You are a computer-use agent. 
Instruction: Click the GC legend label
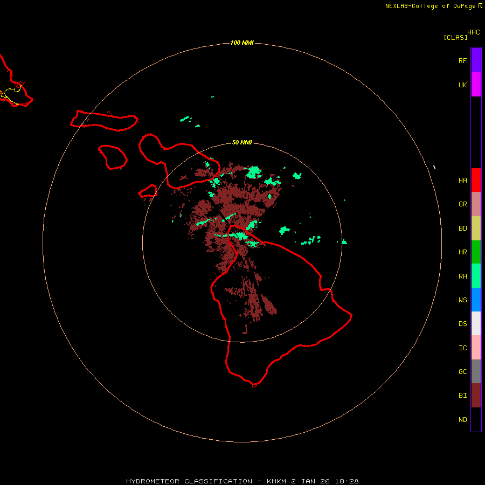click(462, 371)
